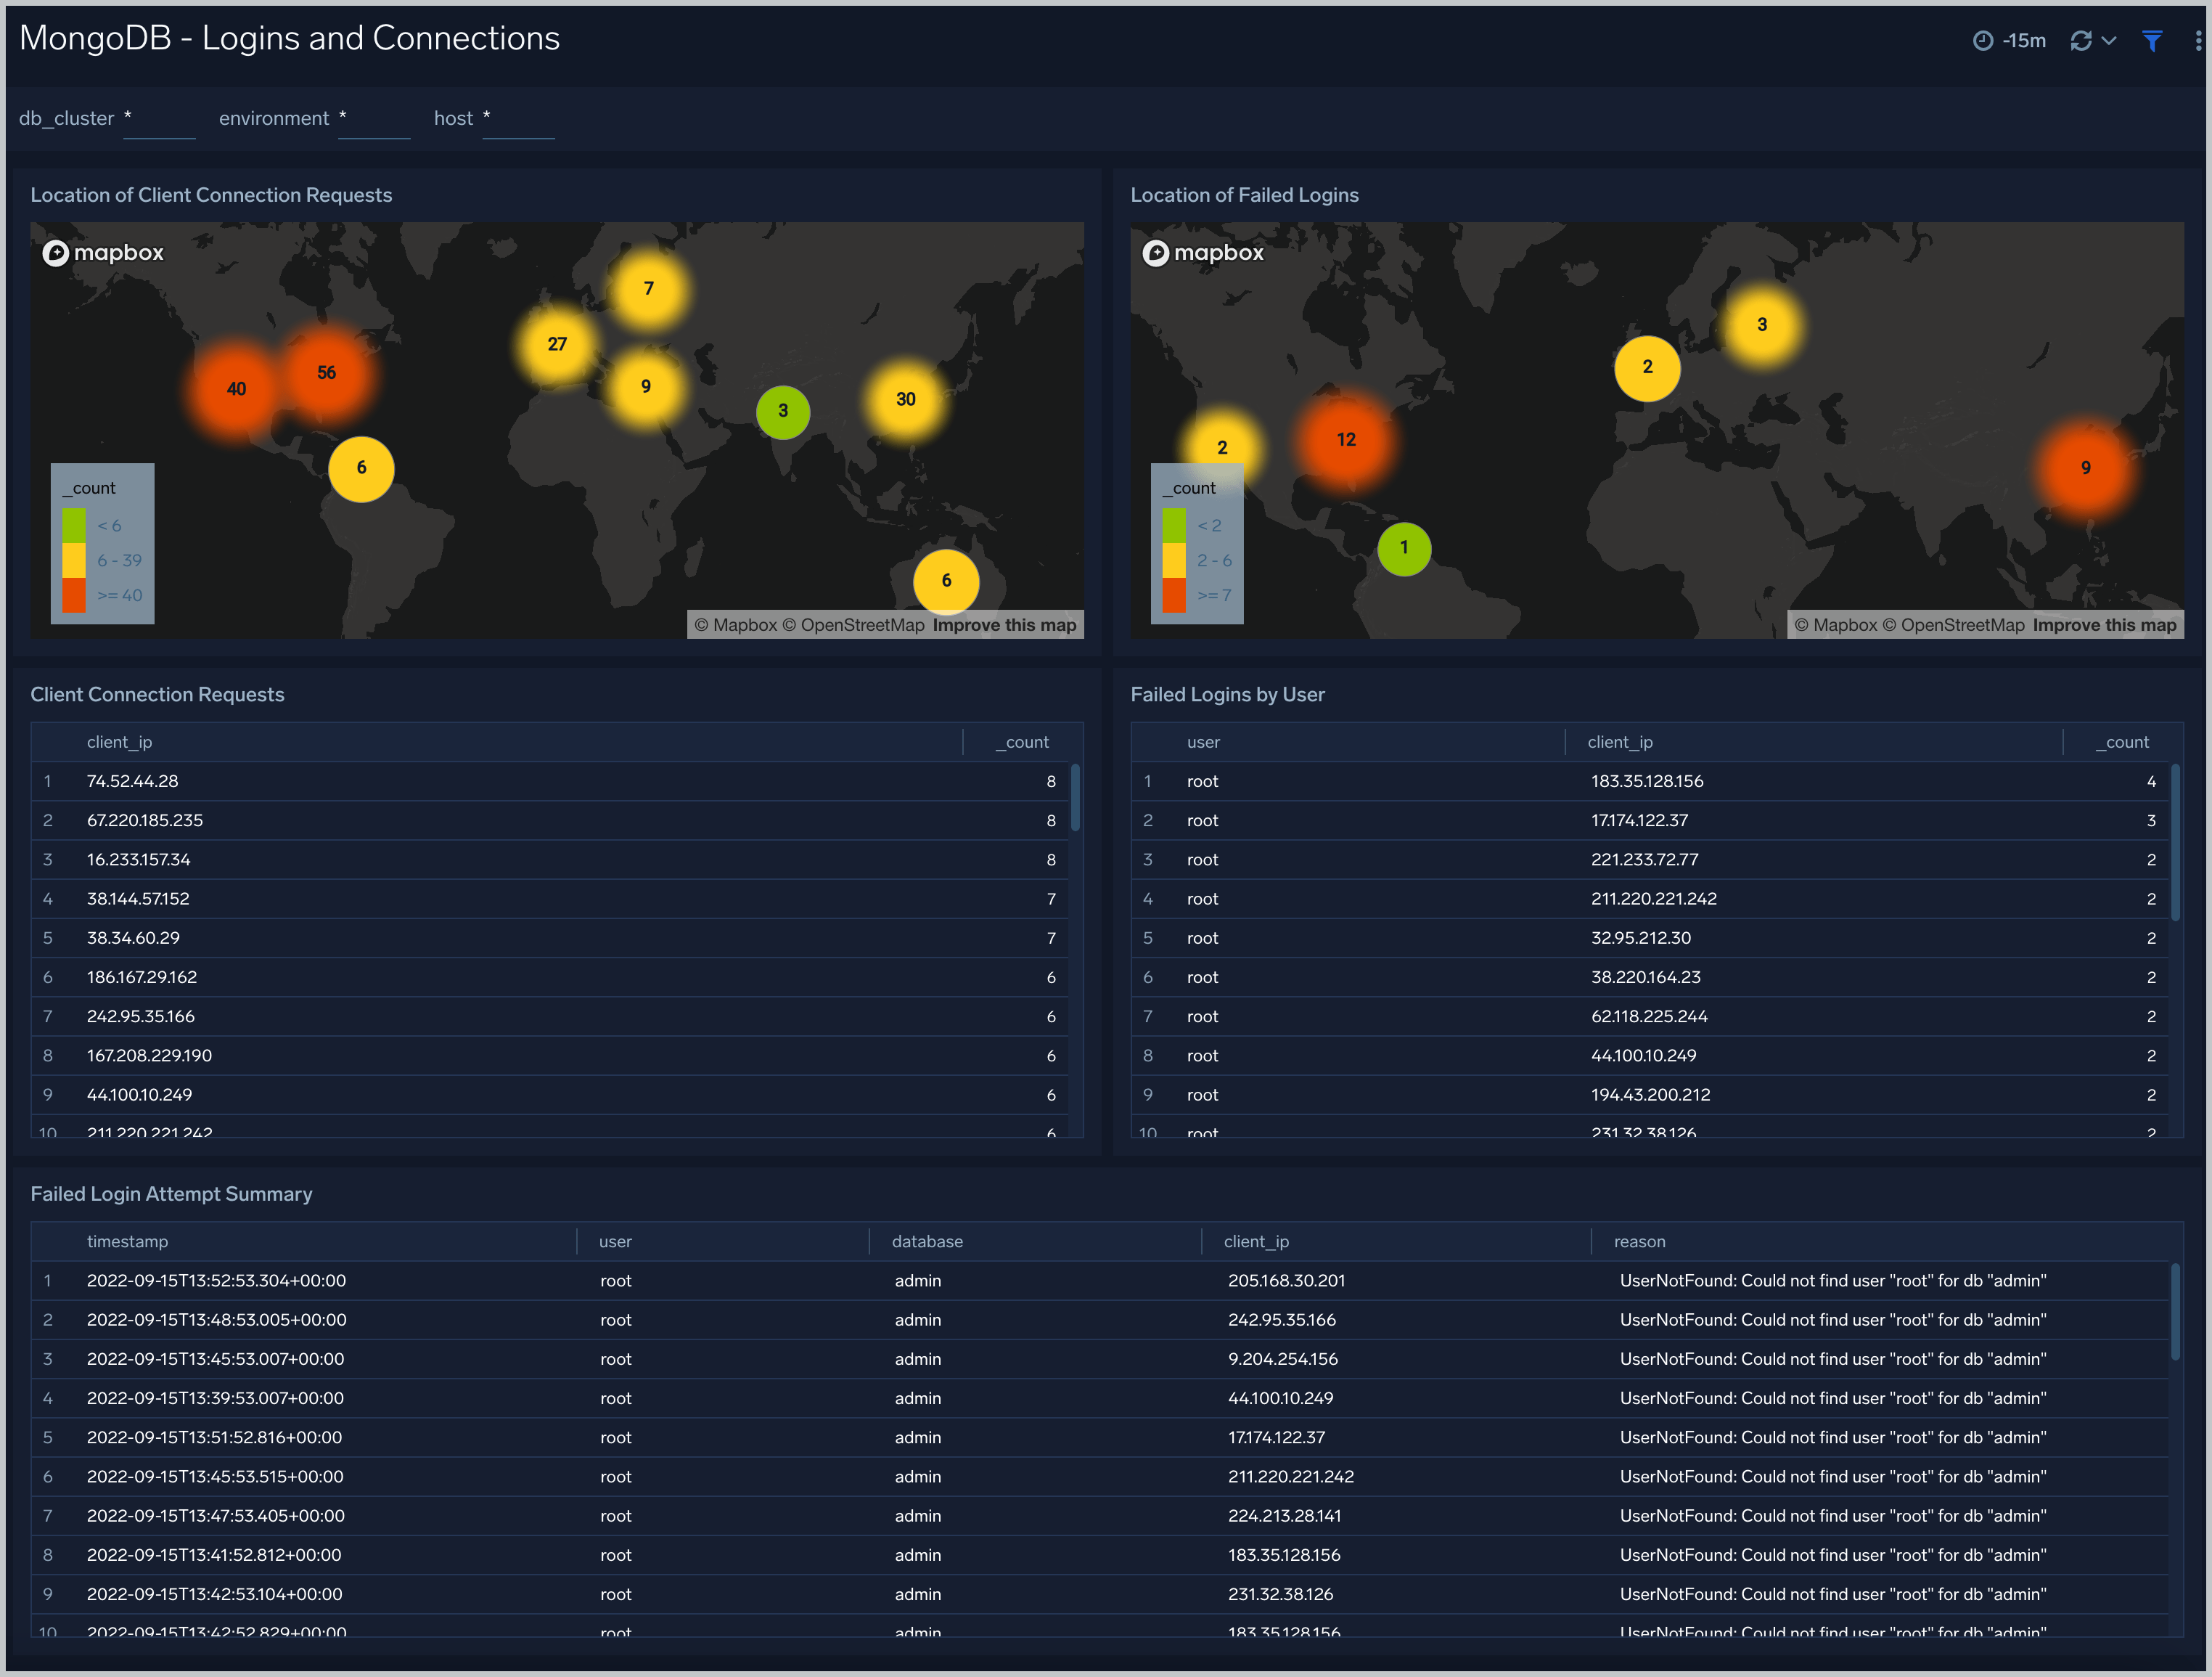The image size is (2212, 1677).
Task: Click the Mapbox logo on the connections map
Action: [x=103, y=252]
